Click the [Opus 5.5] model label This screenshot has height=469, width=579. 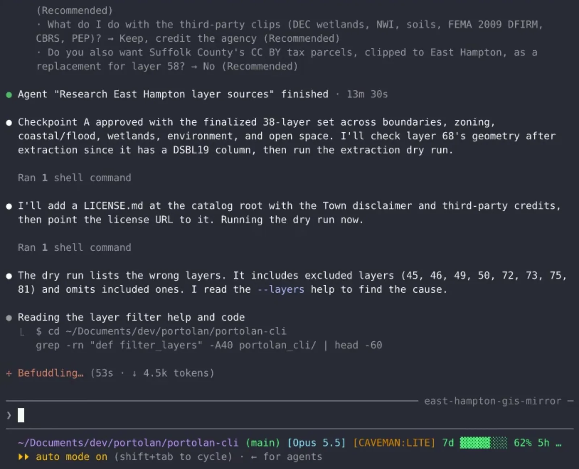click(x=316, y=443)
